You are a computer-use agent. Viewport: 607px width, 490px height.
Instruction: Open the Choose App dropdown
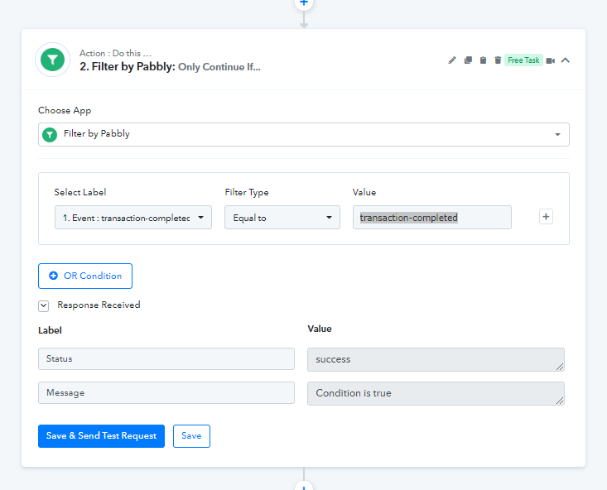[x=303, y=134]
